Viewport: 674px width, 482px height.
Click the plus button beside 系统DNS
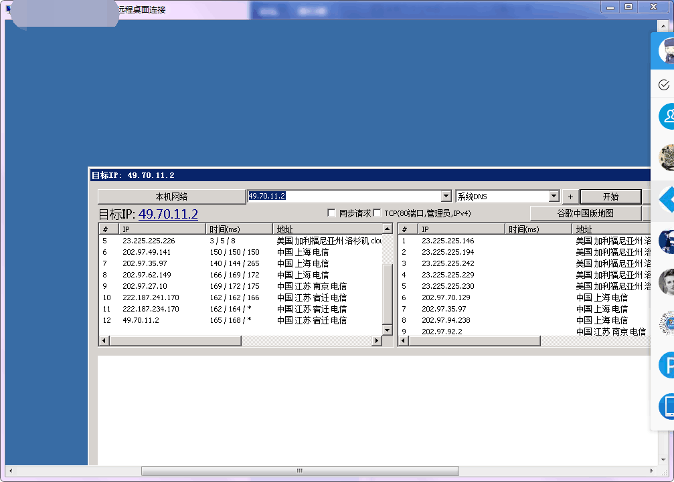coord(570,197)
